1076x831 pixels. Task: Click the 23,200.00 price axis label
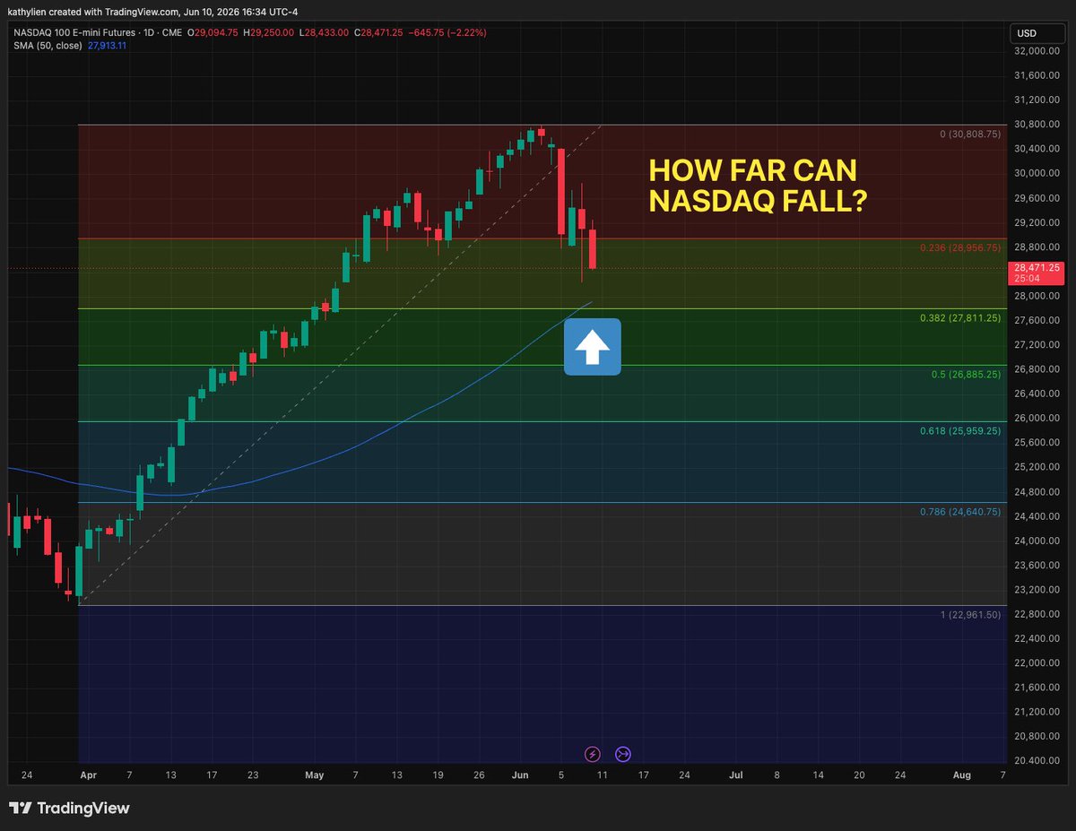(x=1037, y=590)
